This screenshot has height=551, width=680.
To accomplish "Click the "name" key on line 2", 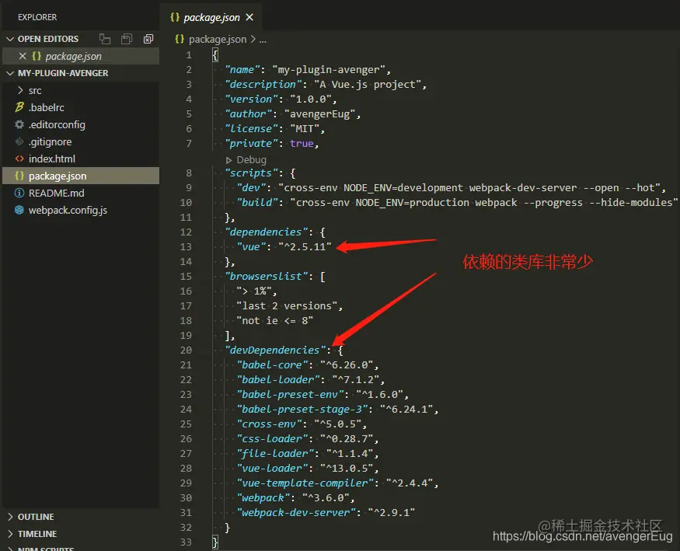I will (x=242, y=70).
